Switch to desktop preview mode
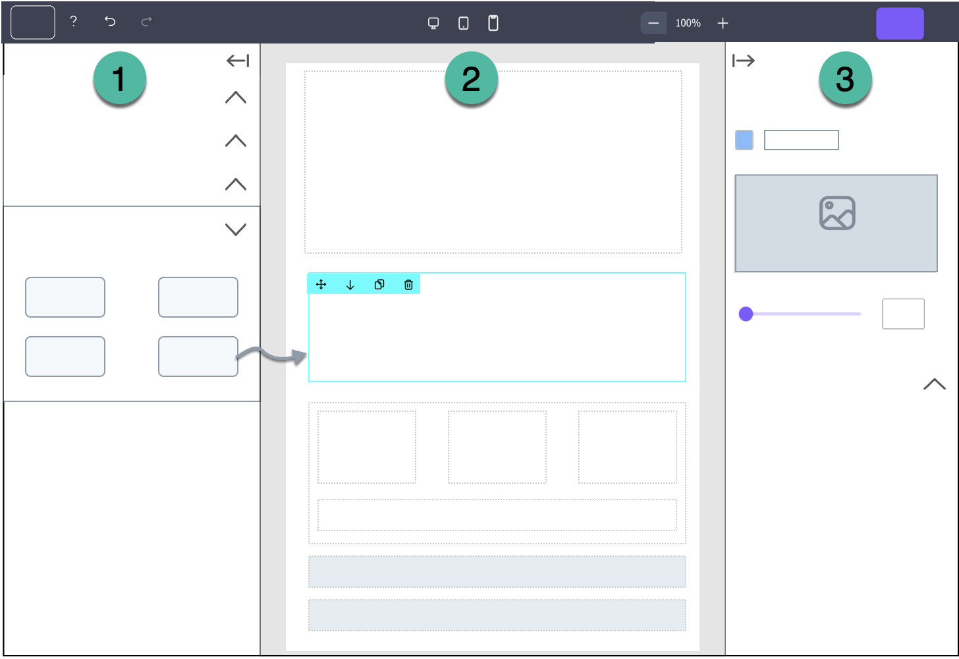 [x=433, y=23]
